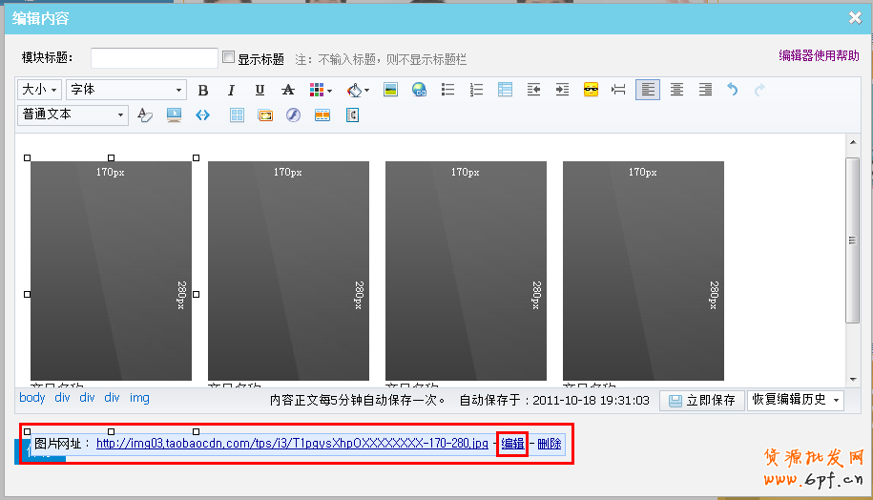Increase indent of paragraph
873x500 pixels.
coord(562,90)
